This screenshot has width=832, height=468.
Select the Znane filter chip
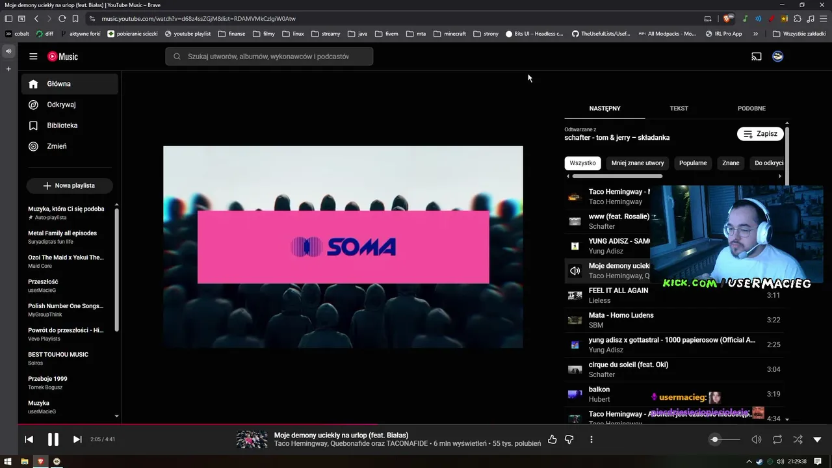click(731, 163)
